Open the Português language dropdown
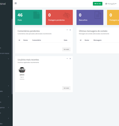 (111, 4)
